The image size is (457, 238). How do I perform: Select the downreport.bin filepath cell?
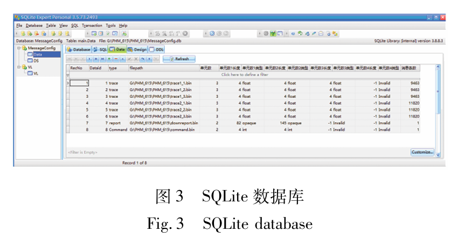click(x=164, y=123)
